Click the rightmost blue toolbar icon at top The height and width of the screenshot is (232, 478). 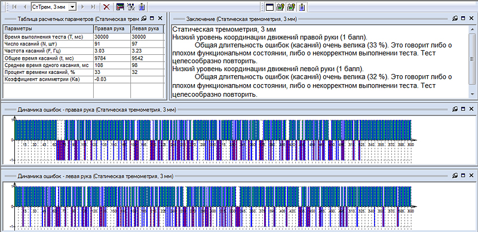[302, 7]
